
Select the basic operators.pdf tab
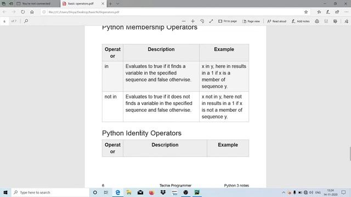point(81,4)
